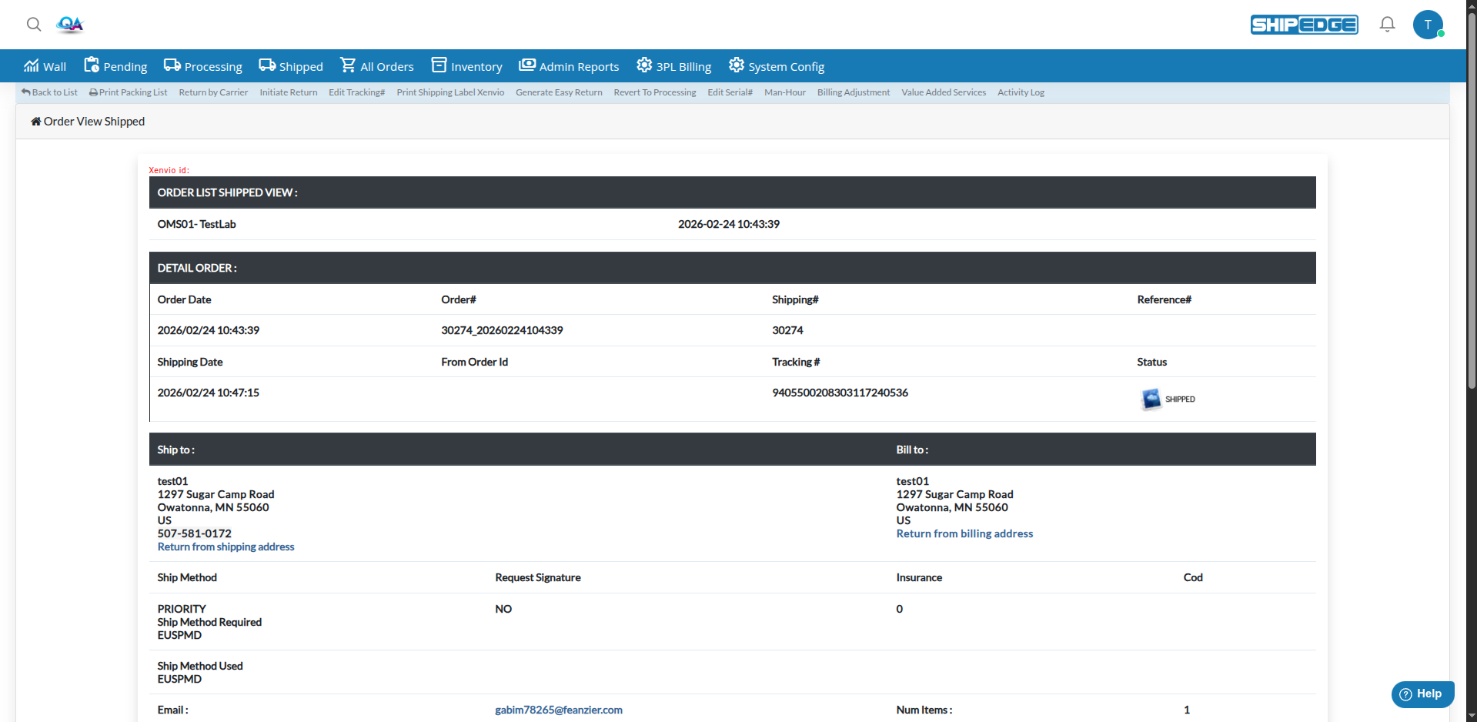This screenshot has width=1477, height=722.
Task: Click the ShipEdge logo
Action: [1304, 25]
